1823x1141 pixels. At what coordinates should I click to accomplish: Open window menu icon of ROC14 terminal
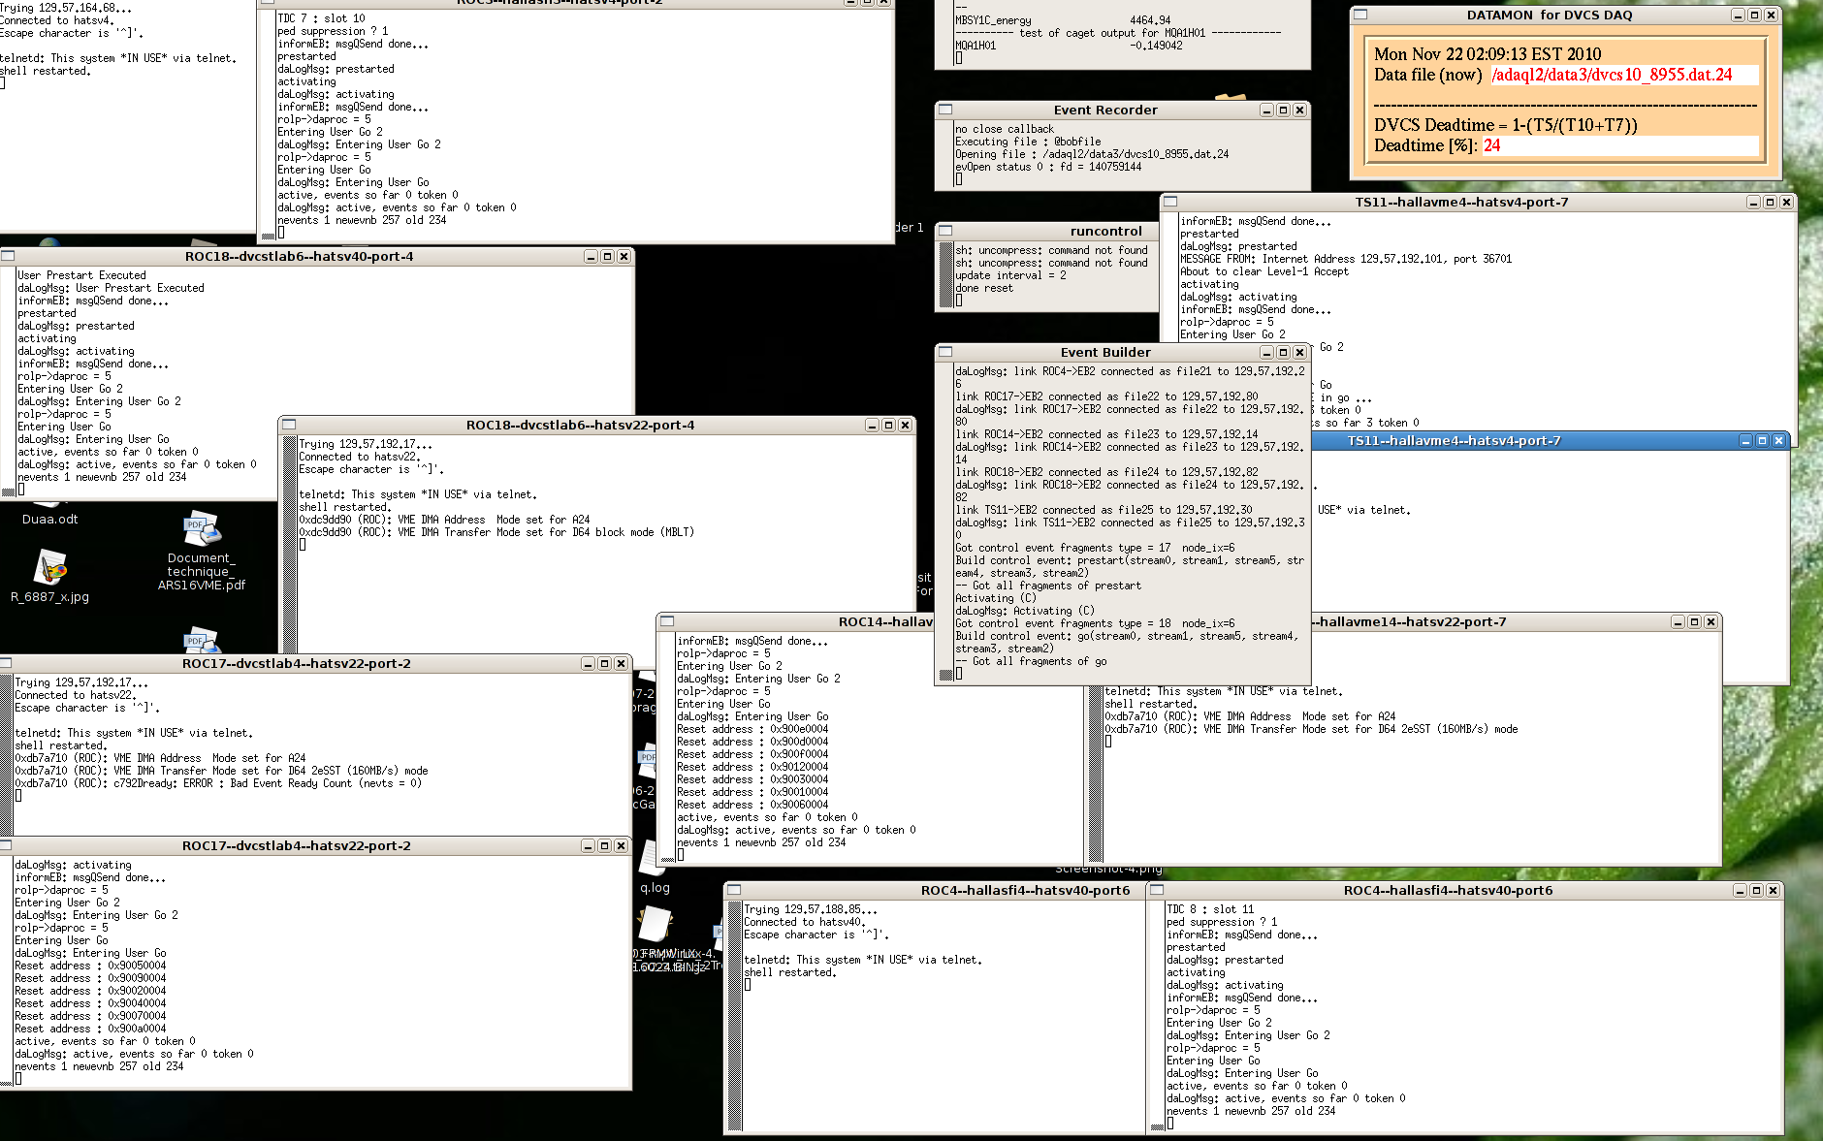click(667, 621)
